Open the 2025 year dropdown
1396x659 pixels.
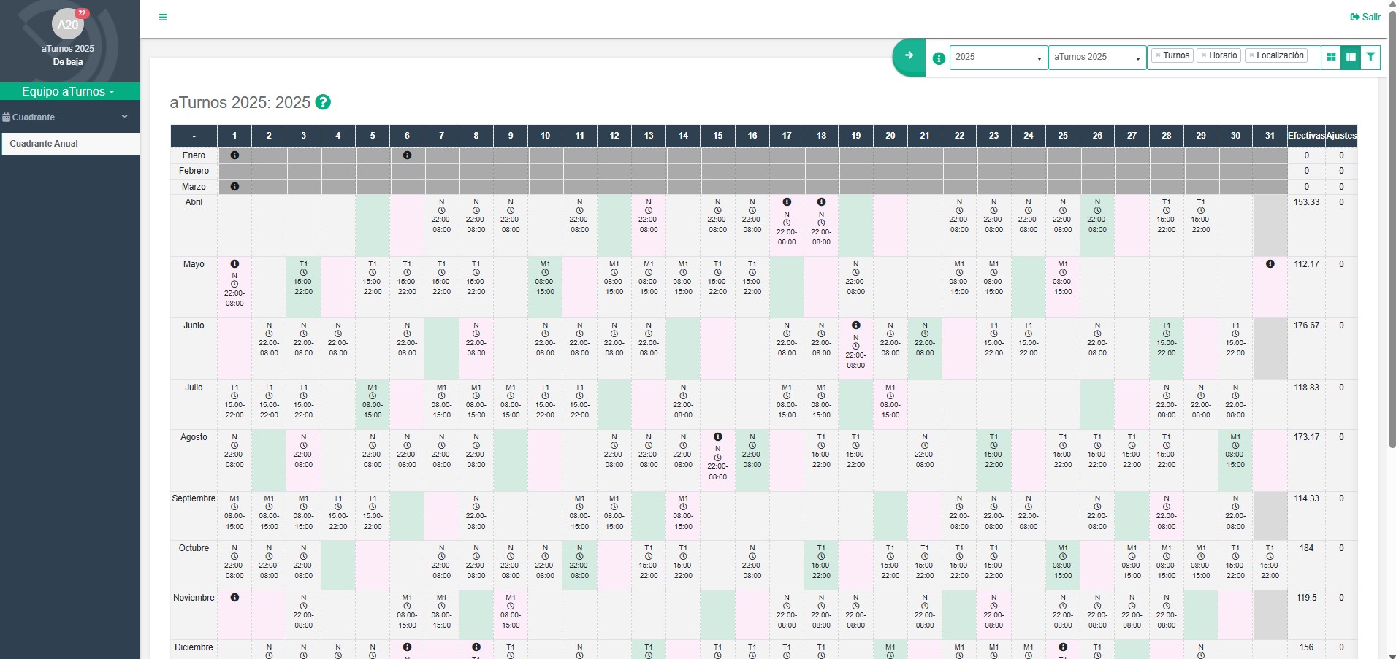click(998, 57)
